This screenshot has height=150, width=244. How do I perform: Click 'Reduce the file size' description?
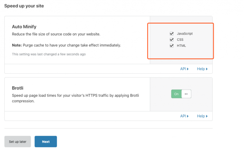(x=56, y=34)
